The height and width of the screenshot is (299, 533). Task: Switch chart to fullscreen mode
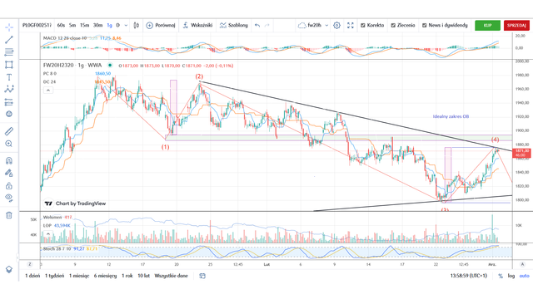tap(351, 26)
